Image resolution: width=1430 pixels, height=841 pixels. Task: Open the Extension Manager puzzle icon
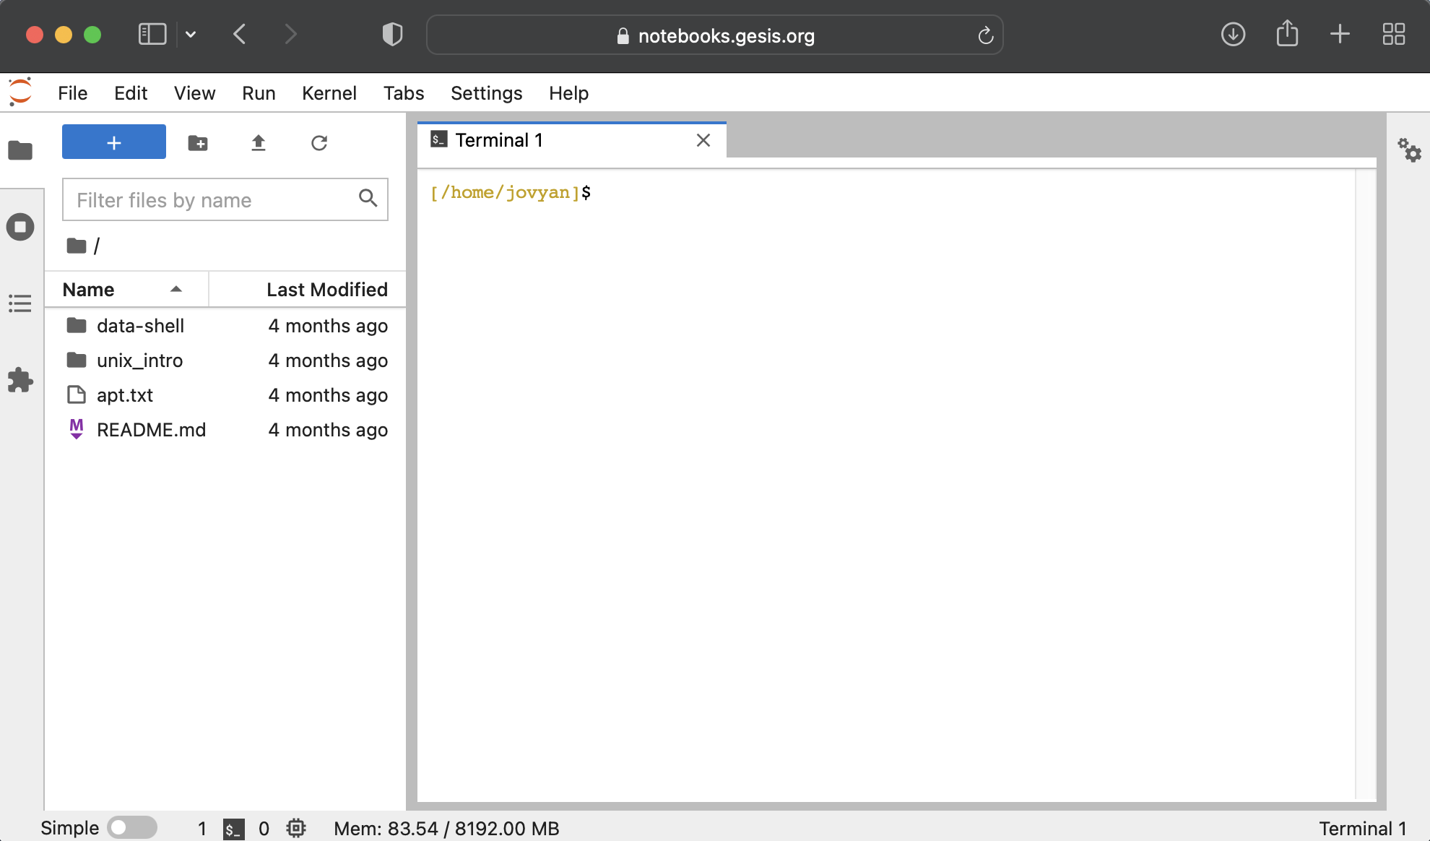pos(20,380)
